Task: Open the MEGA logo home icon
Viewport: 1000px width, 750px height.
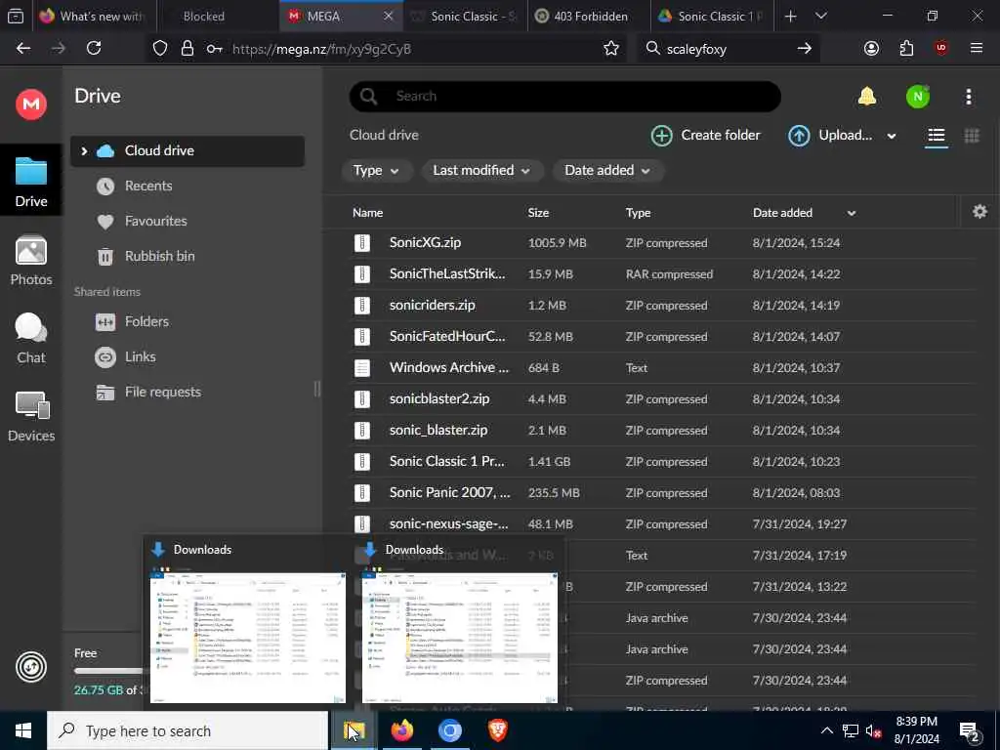Action: (31, 104)
